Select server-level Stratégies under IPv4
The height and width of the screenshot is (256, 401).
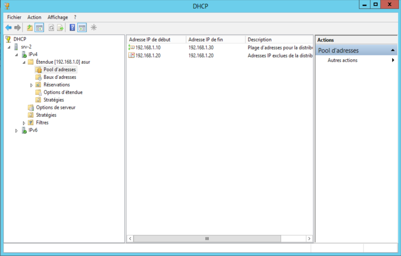[46, 115]
